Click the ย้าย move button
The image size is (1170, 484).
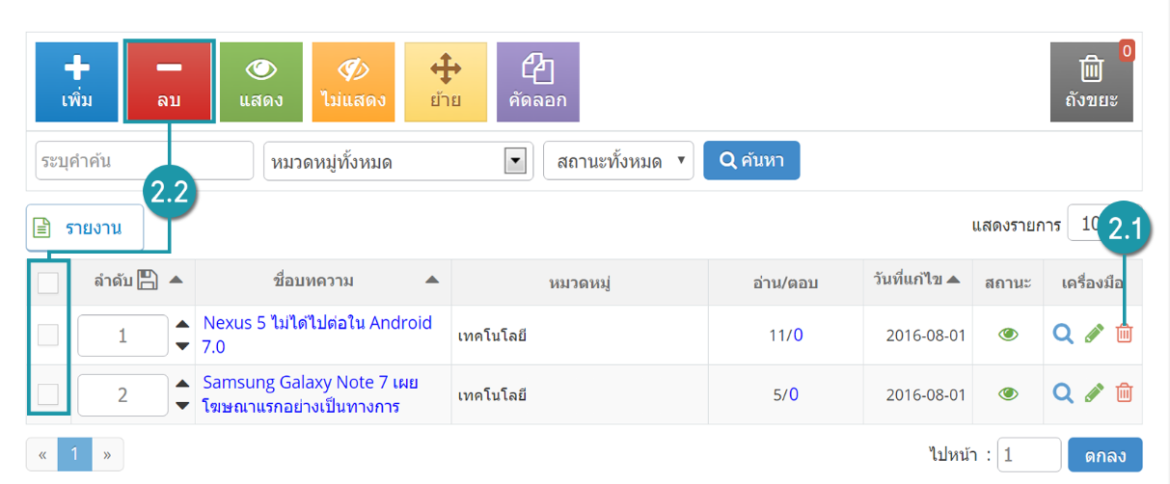tap(446, 82)
